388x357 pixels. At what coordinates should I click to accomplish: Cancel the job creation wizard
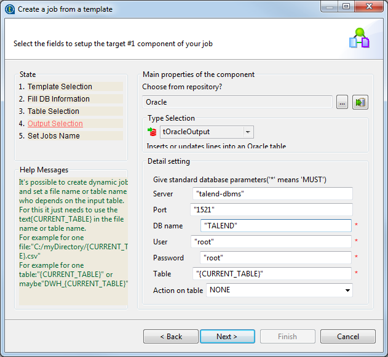coord(347,337)
